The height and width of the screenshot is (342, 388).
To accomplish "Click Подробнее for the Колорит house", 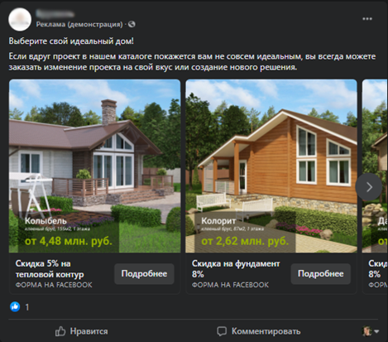I will pyautogui.click(x=321, y=274).
